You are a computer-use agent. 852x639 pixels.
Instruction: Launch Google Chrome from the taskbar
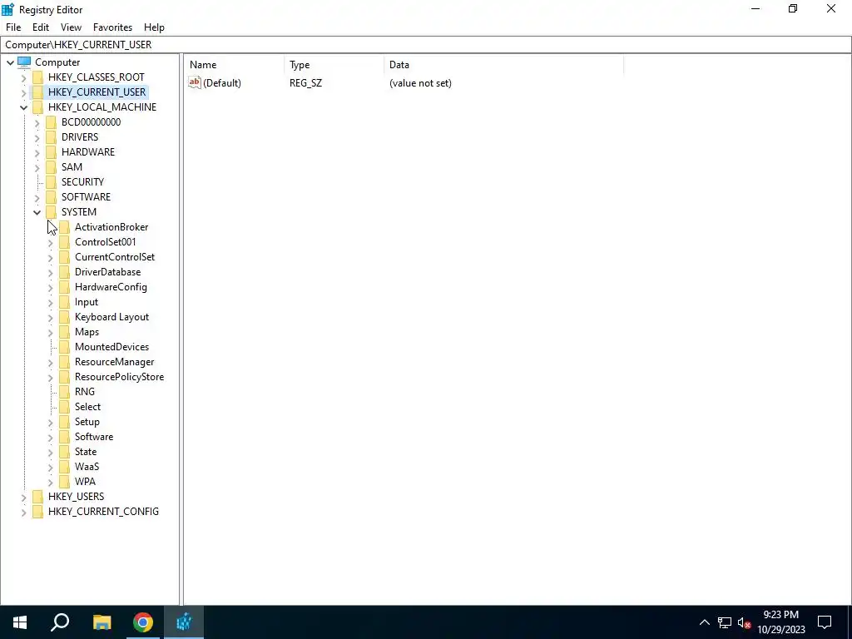[x=143, y=622]
